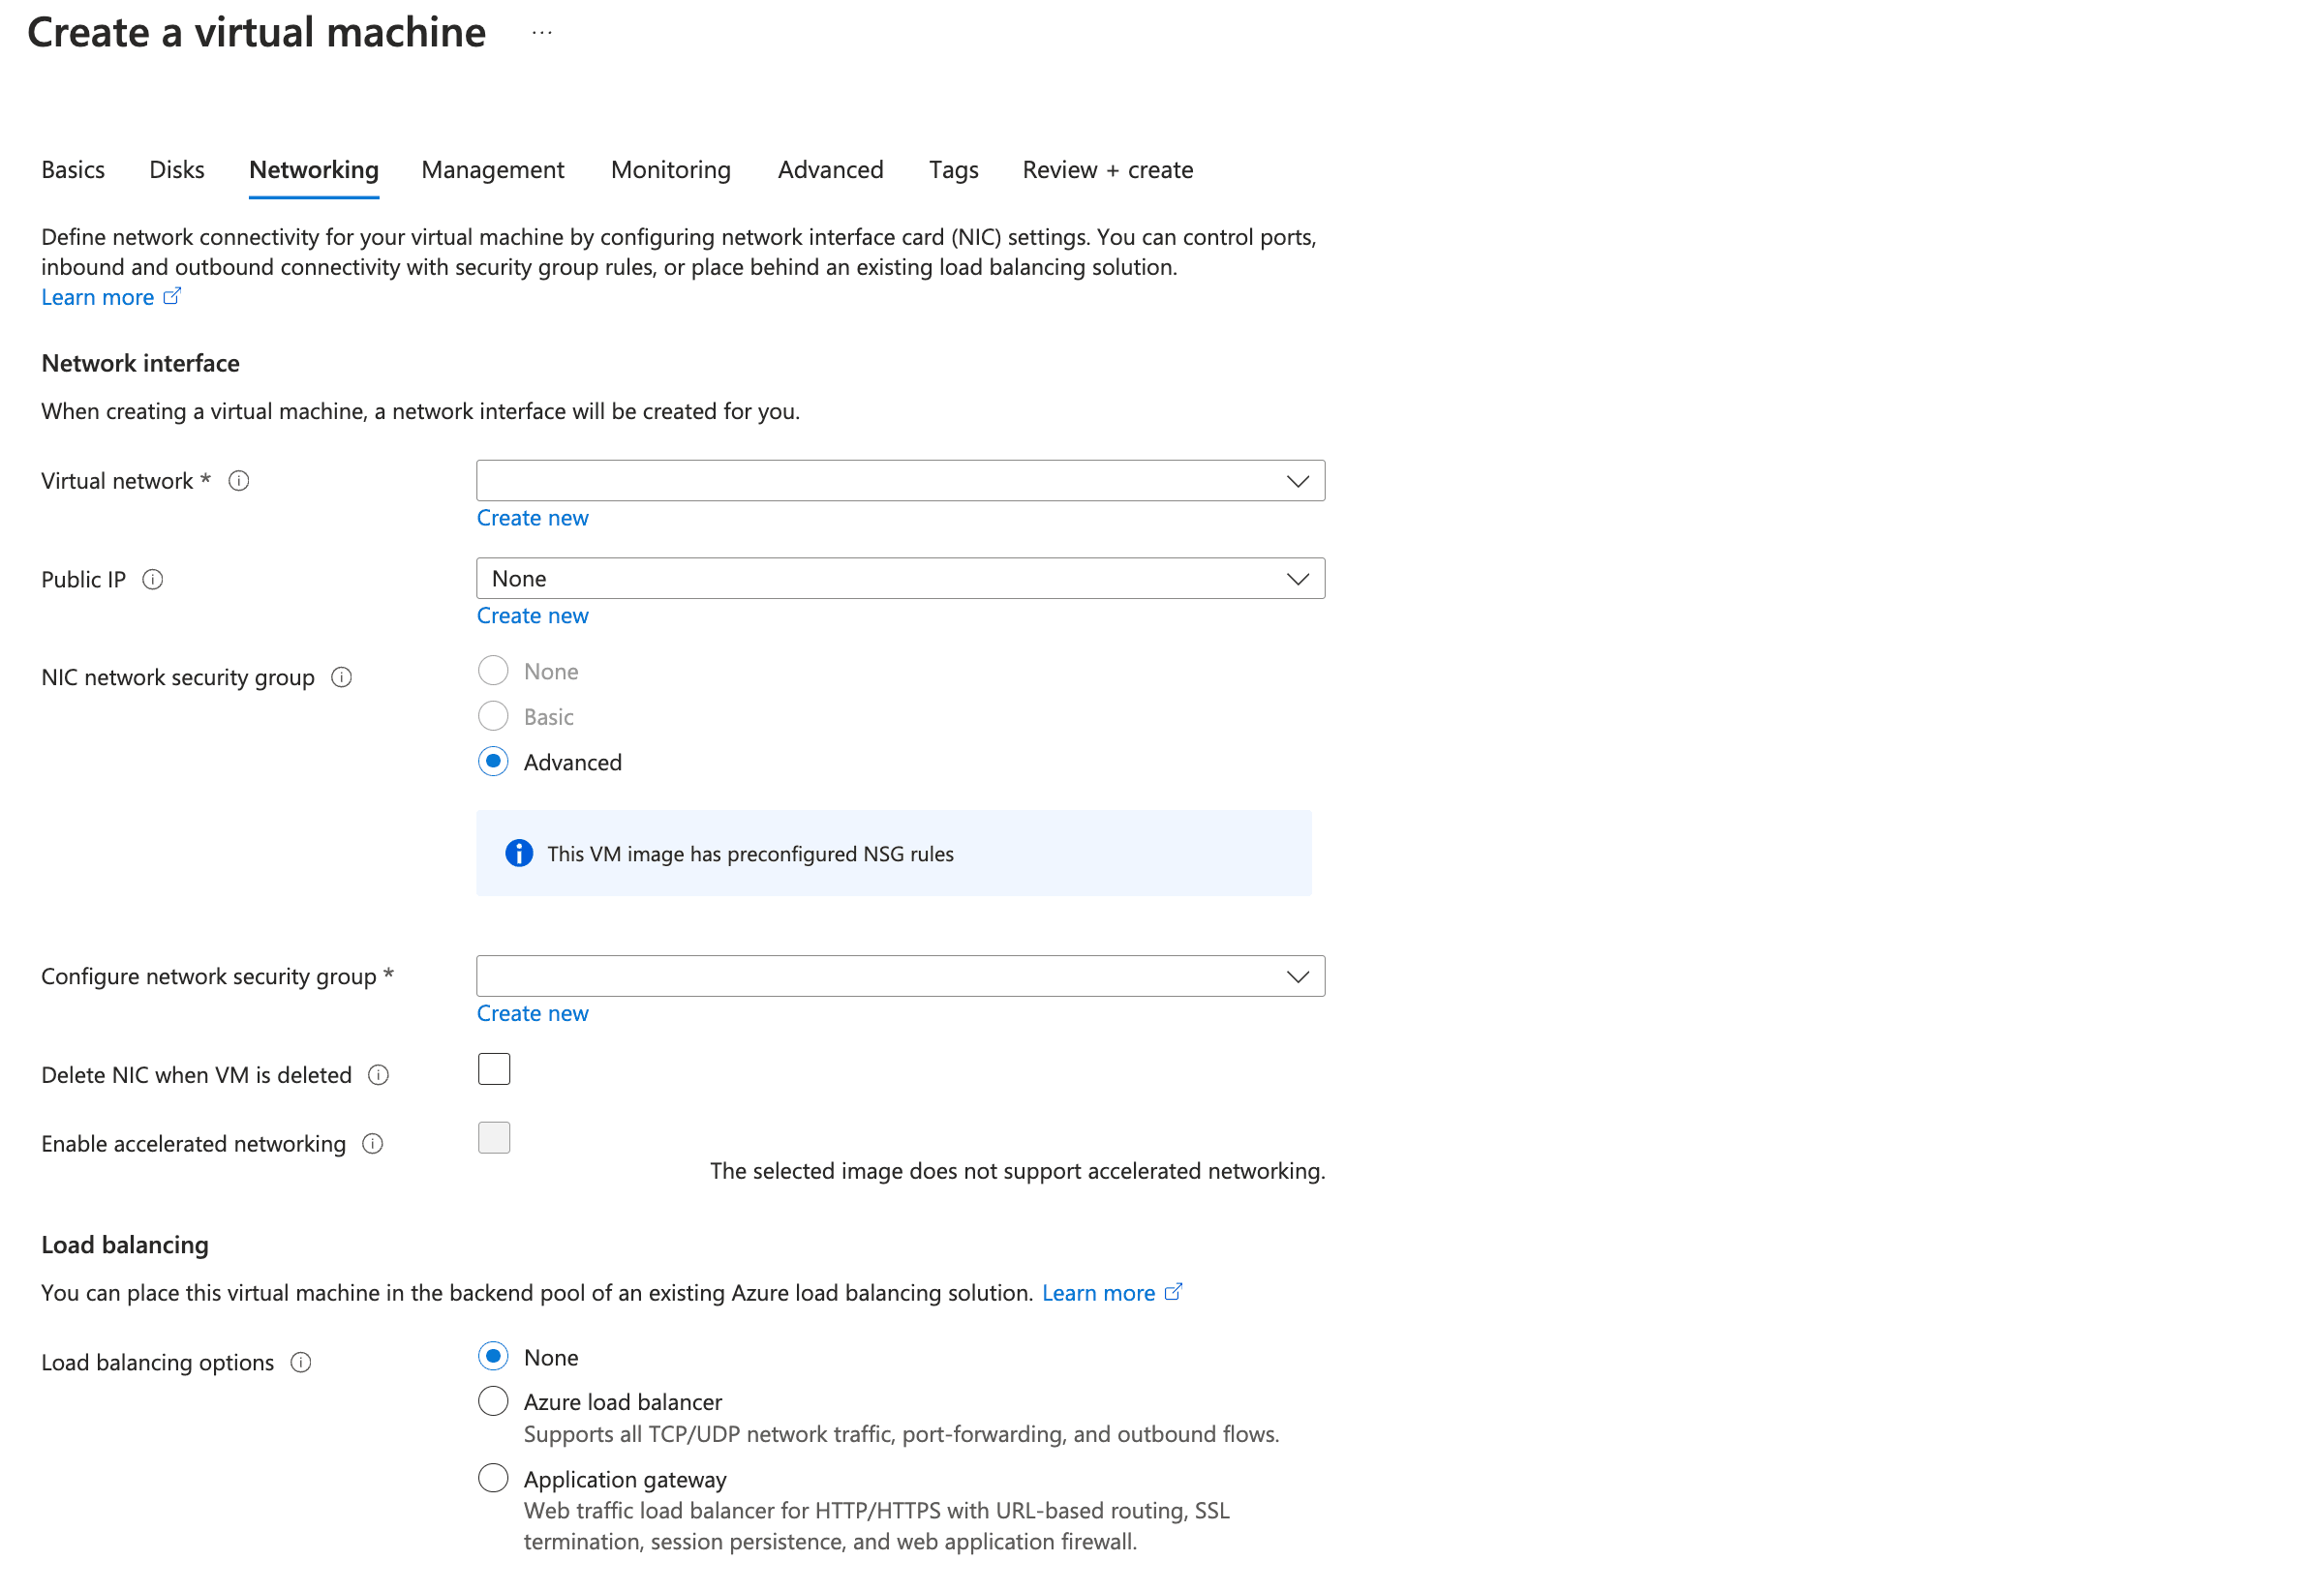2324x1591 pixels.
Task: Select Basic NIC network security group option
Action: tap(493, 716)
